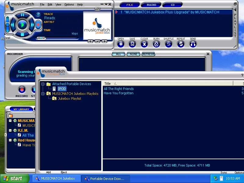Select the 'Have Yo' track in the library
Screen dimensions: 244x183
29,145
